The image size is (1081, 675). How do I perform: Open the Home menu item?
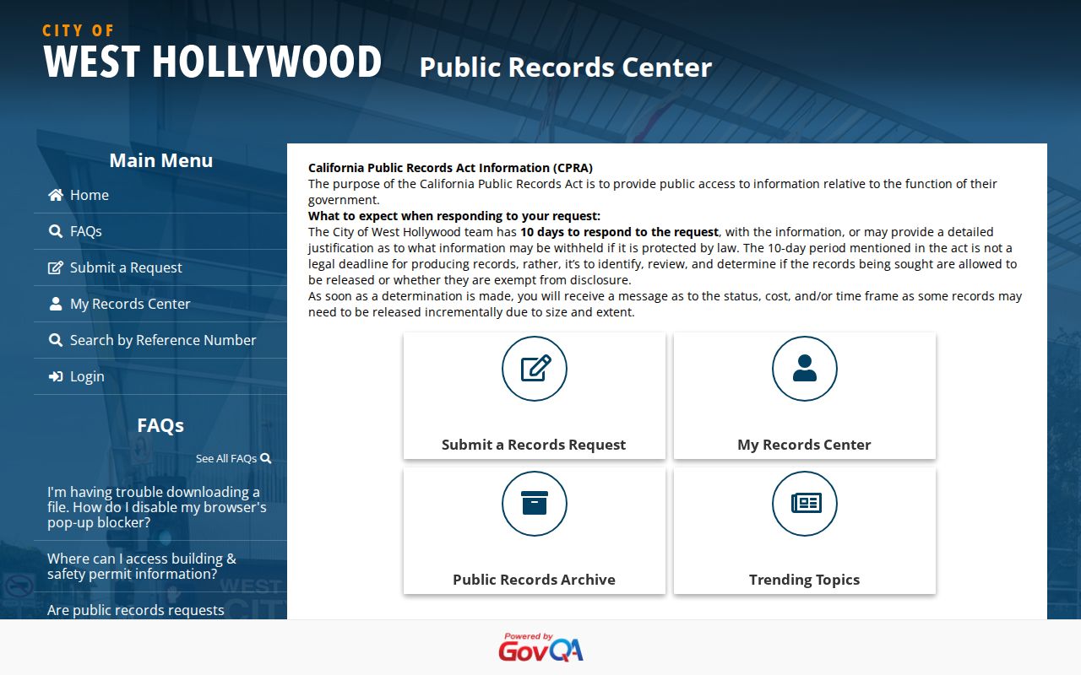(x=160, y=195)
